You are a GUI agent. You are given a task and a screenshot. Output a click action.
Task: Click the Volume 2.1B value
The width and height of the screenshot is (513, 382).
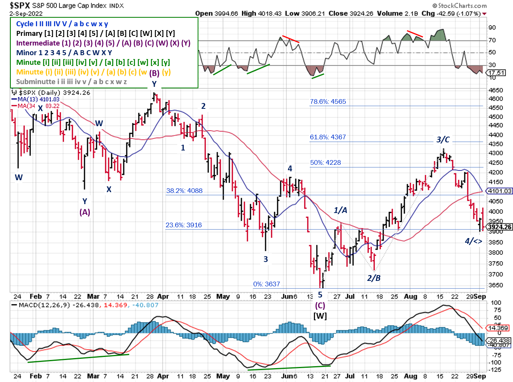(397, 14)
